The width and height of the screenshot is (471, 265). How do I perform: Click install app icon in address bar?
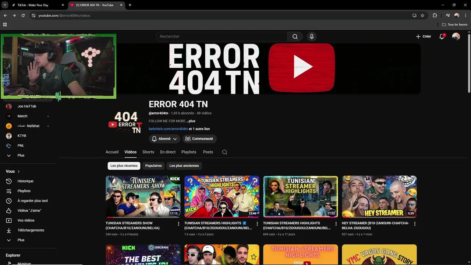(414, 15)
